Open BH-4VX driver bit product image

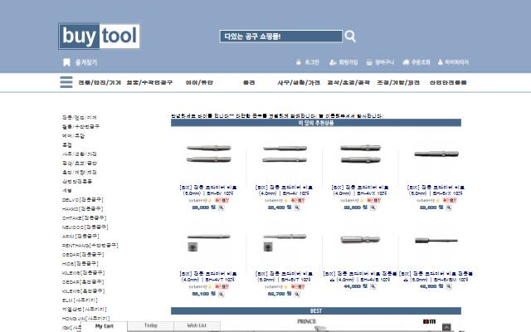pos(360,154)
